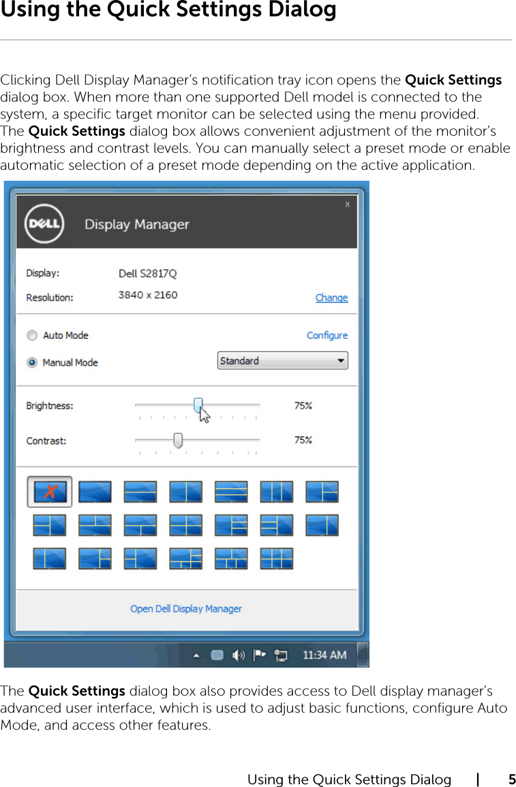516x787 pixels.
Task: Click the Change resolution link
Action: pyautogui.click(x=331, y=297)
